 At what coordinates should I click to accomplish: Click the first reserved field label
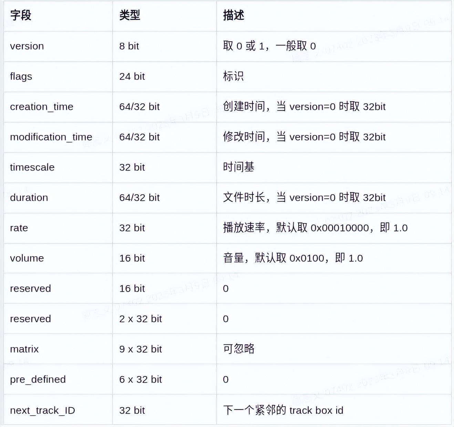[30, 289]
